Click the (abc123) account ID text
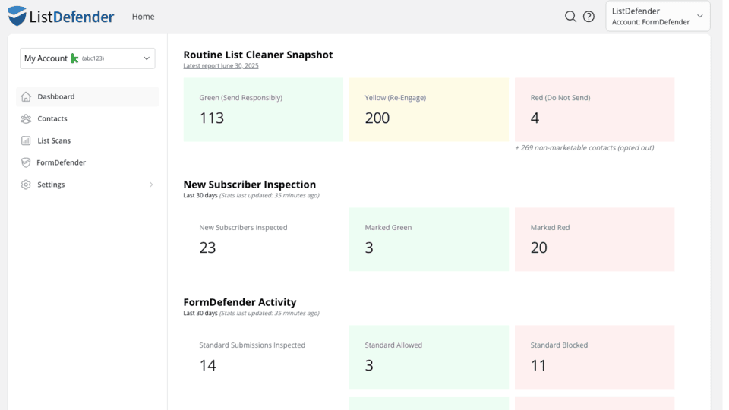The height and width of the screenshot is (410, 729). click(x=93, y=58)
